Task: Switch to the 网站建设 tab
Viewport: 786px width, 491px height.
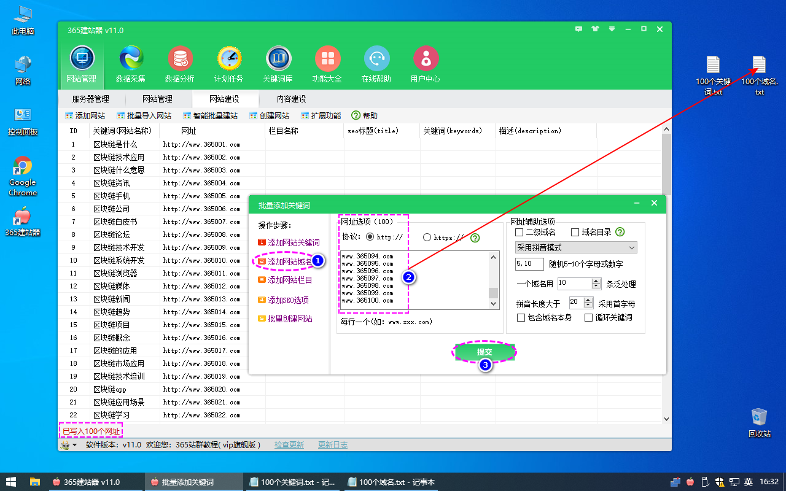Action: 224,99
